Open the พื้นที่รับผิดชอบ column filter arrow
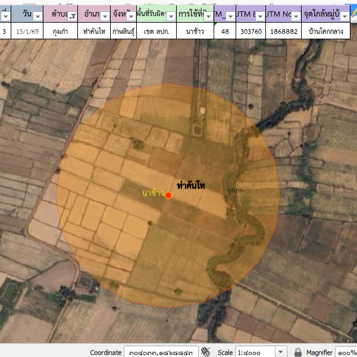357x357 pixels. click(170, 16)
